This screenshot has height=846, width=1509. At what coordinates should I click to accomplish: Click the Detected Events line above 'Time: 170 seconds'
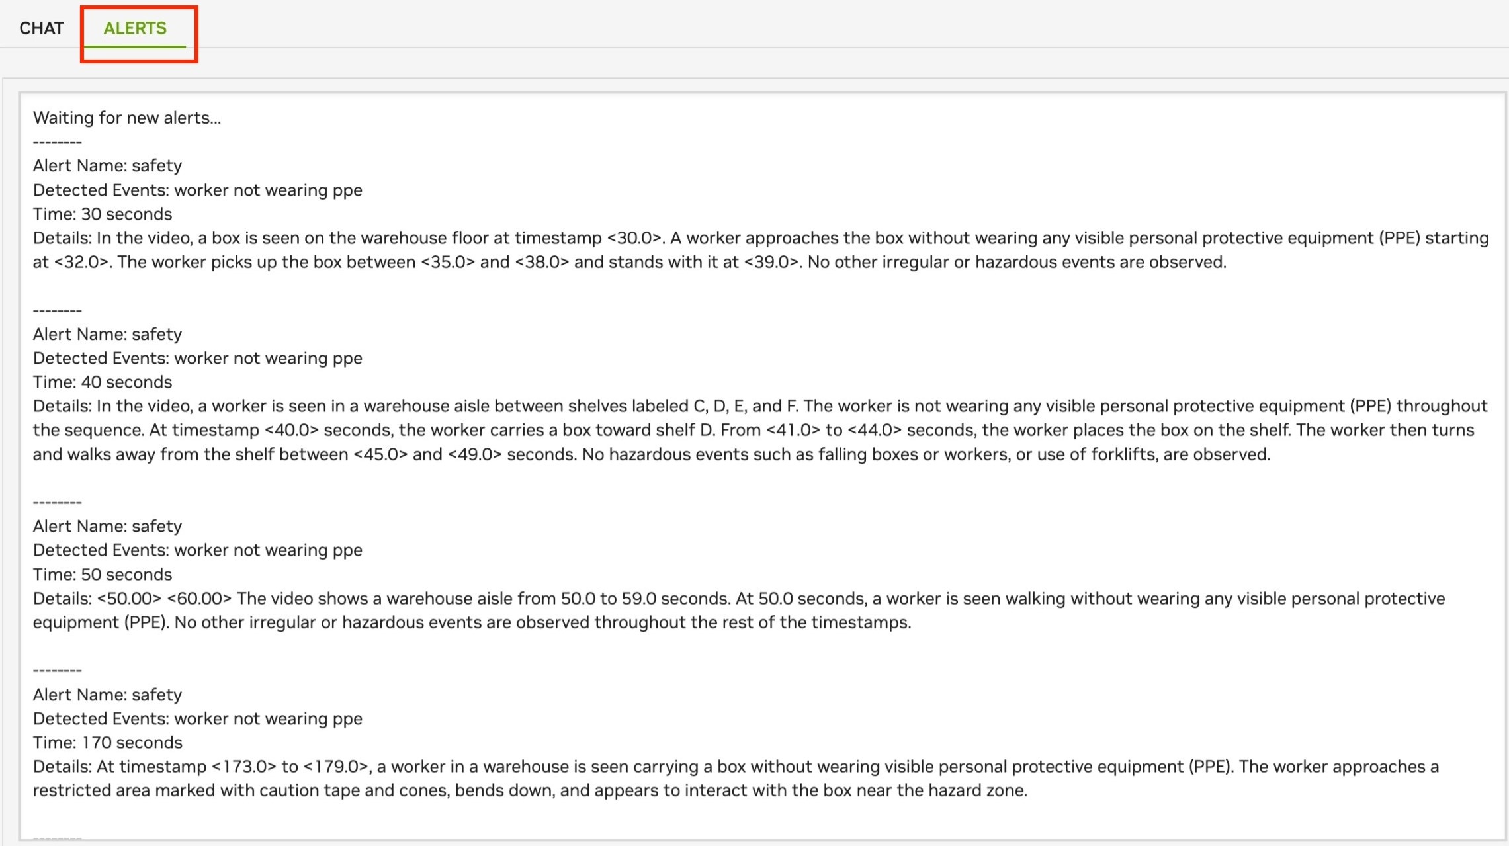[198, 719]
